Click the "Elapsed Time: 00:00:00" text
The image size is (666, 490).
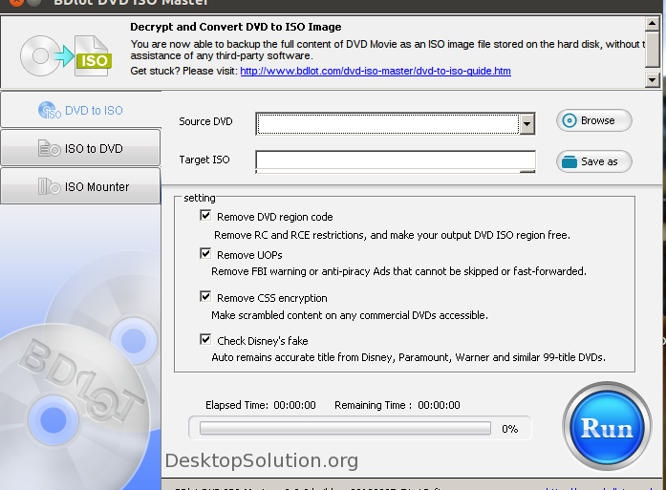click(260, 405)
